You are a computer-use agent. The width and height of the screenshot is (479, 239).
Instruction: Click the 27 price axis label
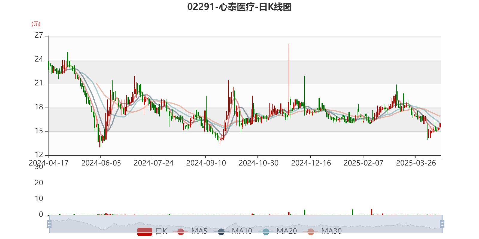pos(39,35)
